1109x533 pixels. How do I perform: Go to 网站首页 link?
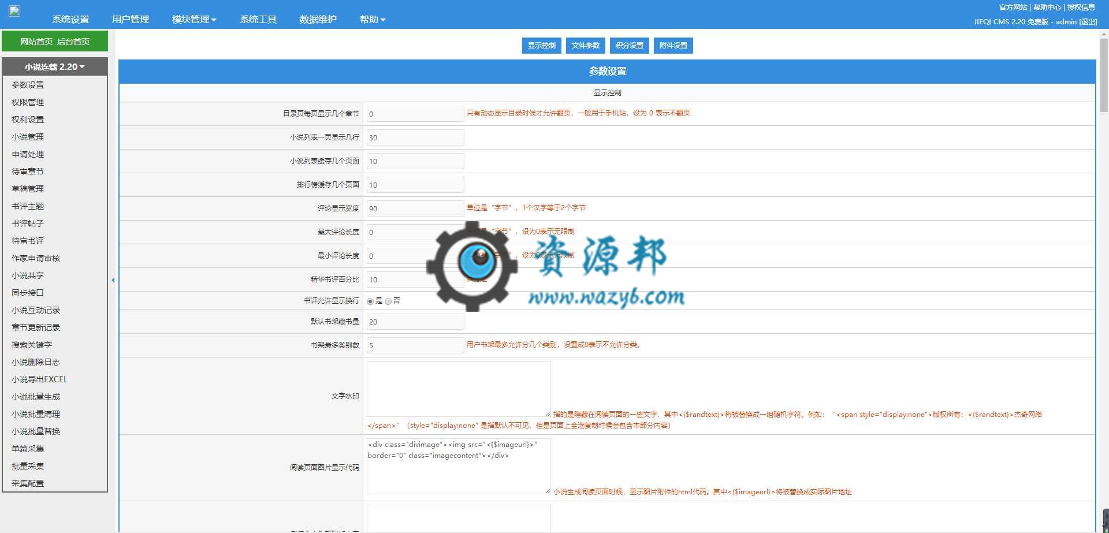(36, 42)
